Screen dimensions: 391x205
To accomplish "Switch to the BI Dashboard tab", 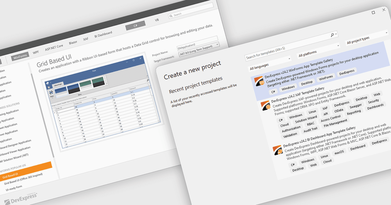I will pyautogui.click(x=103, y=34).
